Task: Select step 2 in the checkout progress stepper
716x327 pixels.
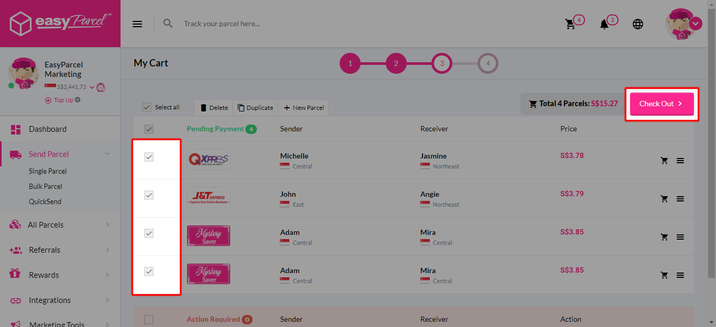Action: (x=396, y=63)
